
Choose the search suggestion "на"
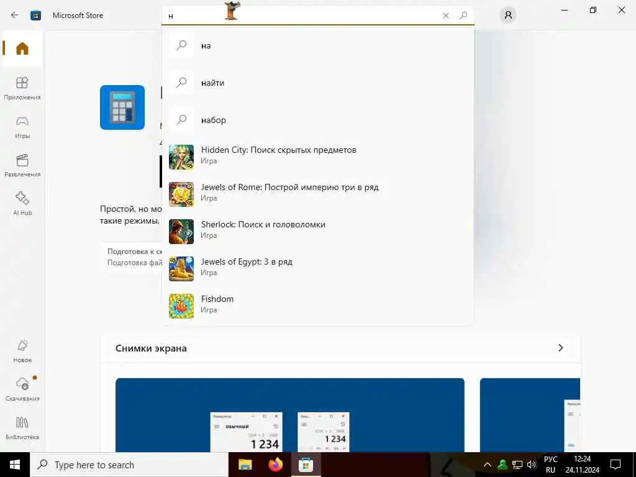(x=317, y=45)
